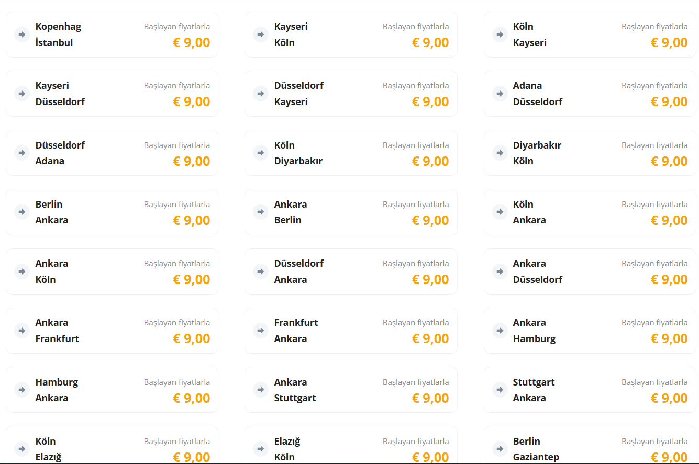
Task: Click € 9,00 price for Düsseldorf to Adana
Action: 191,161
